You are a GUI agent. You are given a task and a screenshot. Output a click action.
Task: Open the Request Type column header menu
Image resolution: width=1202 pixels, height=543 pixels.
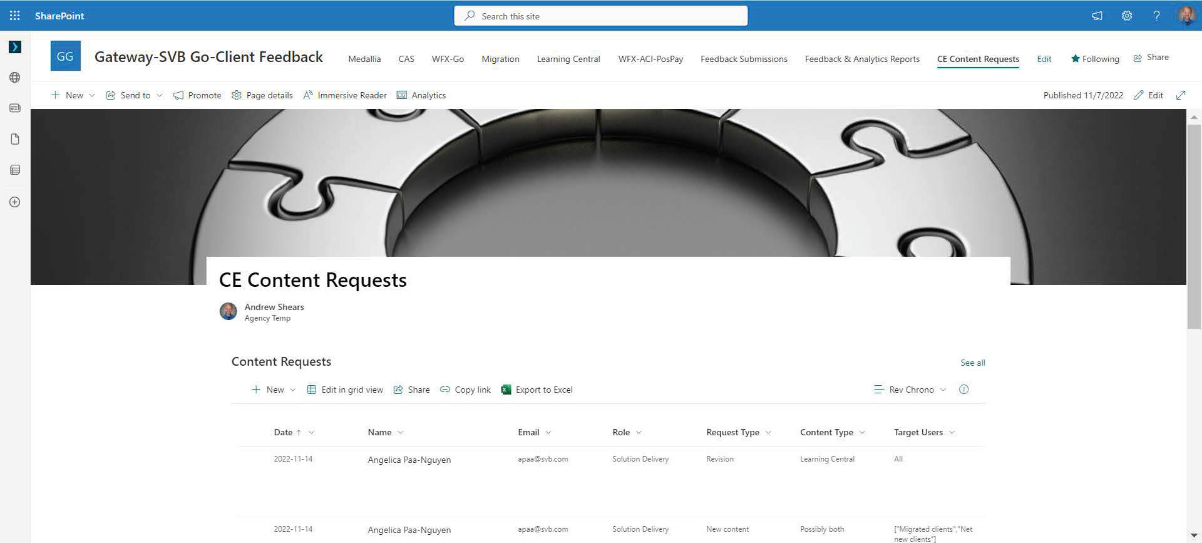739,432
